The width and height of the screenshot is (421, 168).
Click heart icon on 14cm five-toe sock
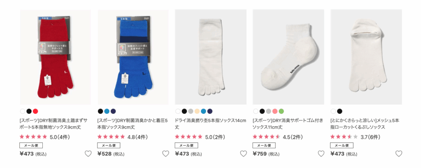pyautogui.click(x=243, y=154)
